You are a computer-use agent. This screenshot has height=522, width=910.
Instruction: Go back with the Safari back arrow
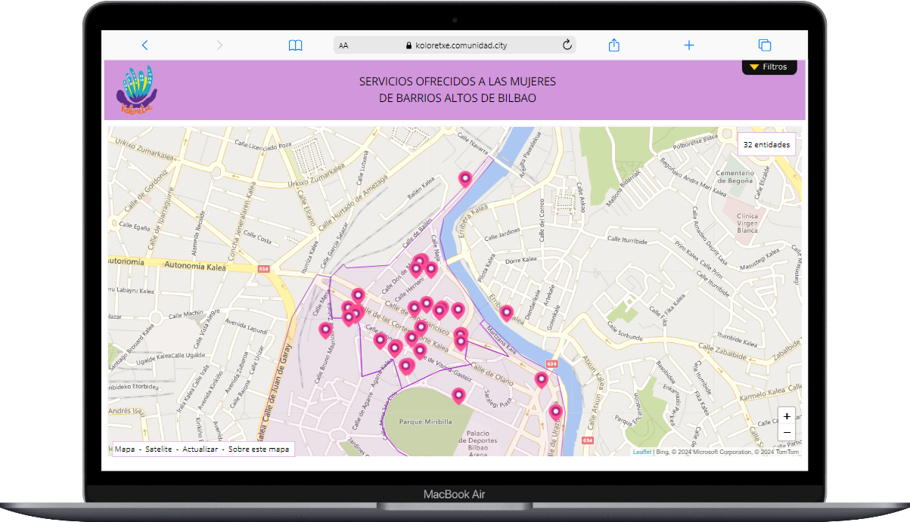coord(144,45)
